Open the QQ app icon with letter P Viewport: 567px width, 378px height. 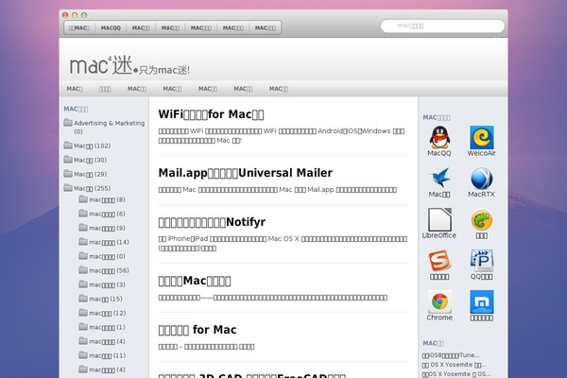[x=481, y=261]
